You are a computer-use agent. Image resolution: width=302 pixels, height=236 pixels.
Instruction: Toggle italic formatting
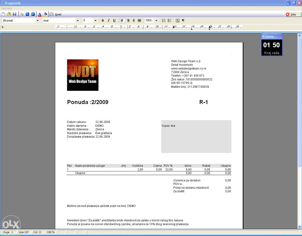click(108, 20)
